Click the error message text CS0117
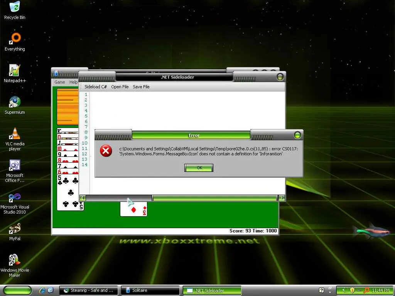The height and width of the screenshot is (296, 395). [208, 151]
